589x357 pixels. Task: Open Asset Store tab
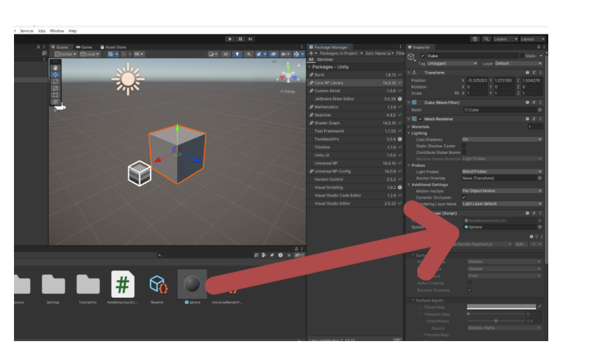(113, 47)
